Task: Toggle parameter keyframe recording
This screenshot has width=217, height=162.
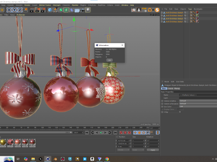Action: coord(148,133)
